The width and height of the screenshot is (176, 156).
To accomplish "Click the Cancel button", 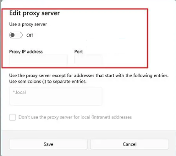I will 129,144.
